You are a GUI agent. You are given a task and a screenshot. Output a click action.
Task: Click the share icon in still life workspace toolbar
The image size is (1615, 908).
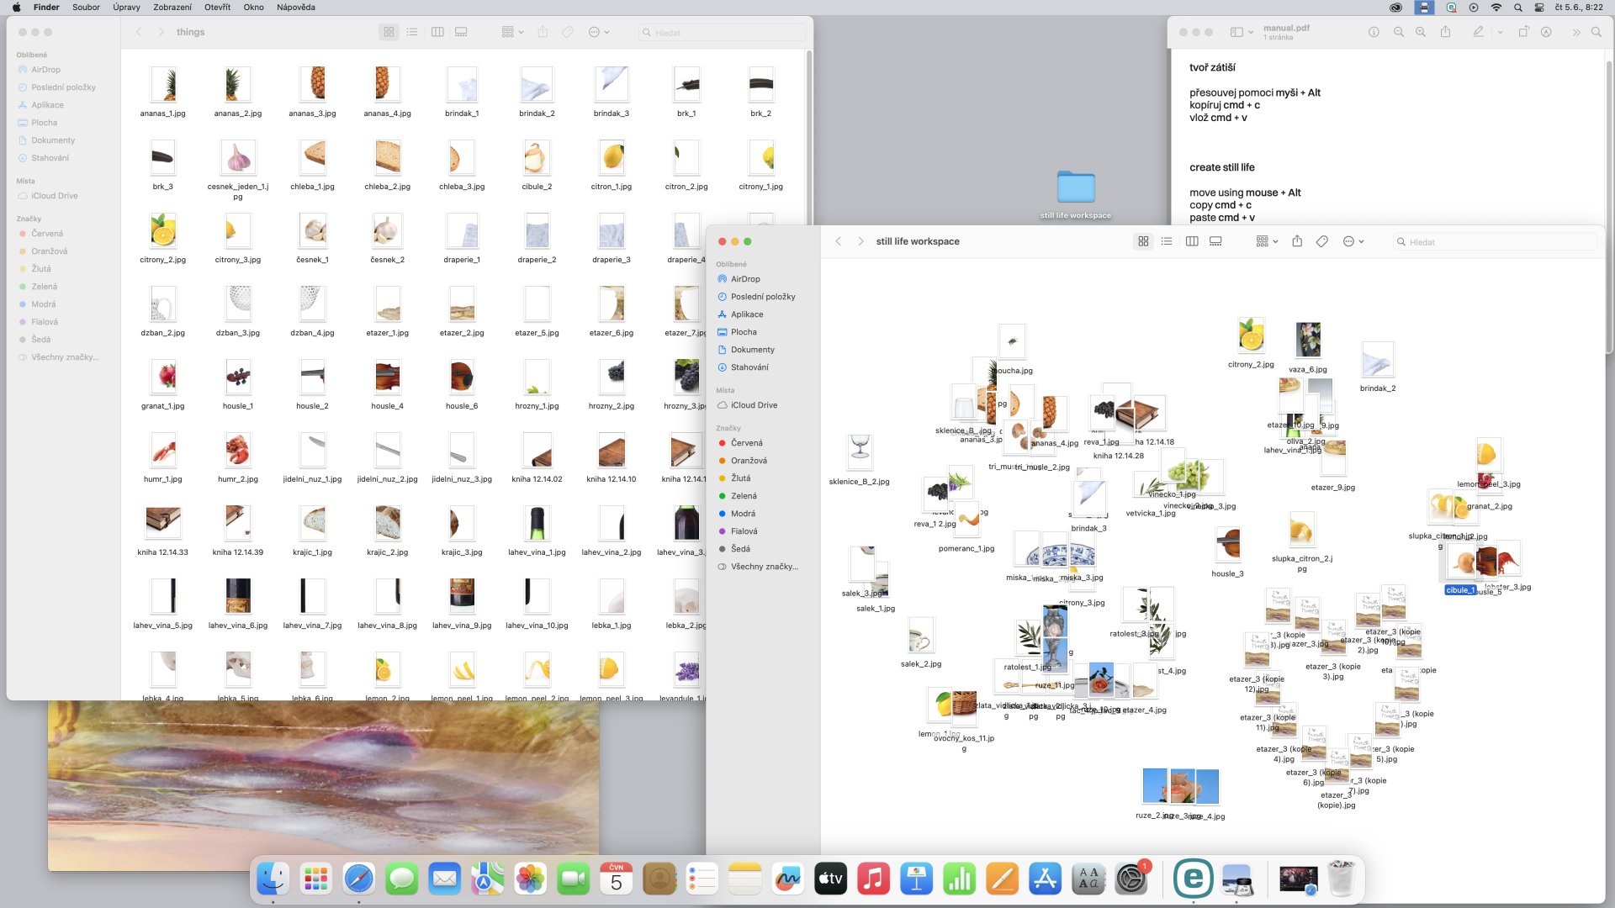click(x=1297, y=241)
